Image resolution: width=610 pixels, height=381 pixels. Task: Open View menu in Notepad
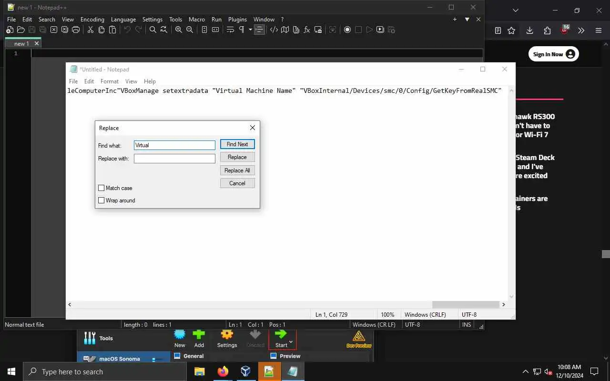coord(131,81)
